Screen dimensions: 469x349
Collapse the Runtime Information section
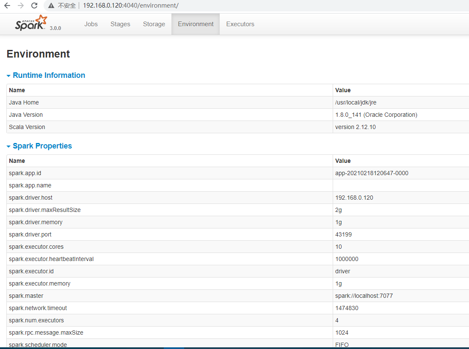click(x=8, y=75)
